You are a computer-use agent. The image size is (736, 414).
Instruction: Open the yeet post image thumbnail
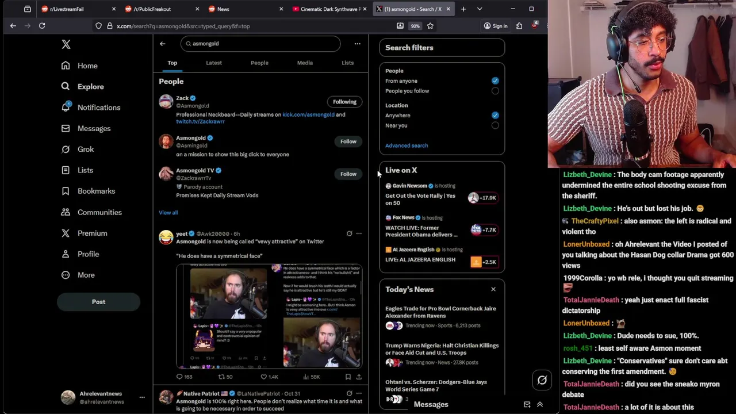click(269, 316)
